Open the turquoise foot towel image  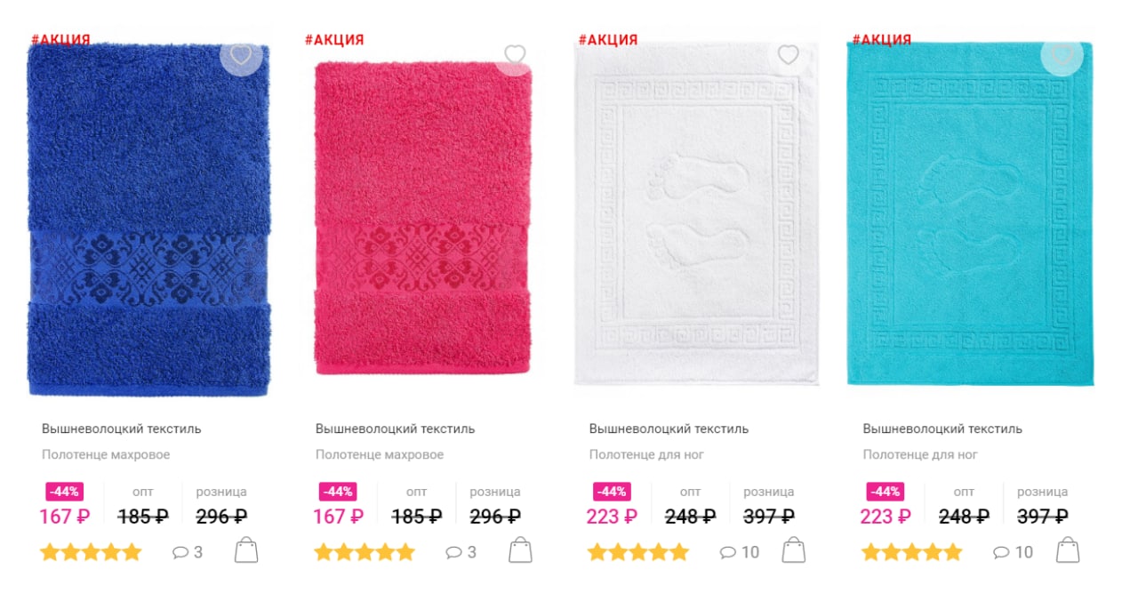(970, 213)
